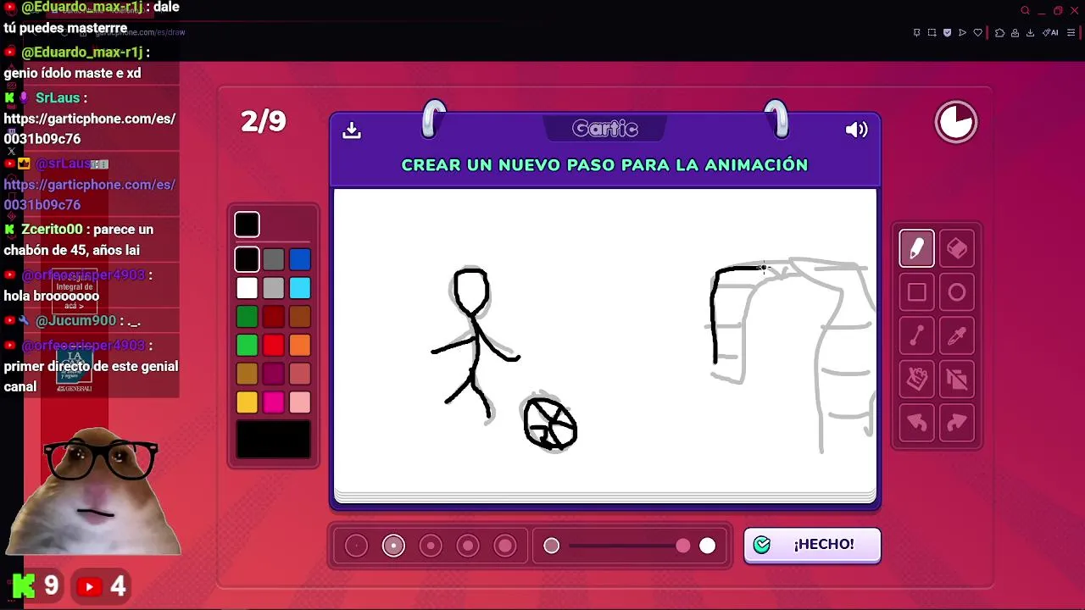1085x610 pixels.
Task: Open the browser easy setup menu
Action: pos(1071,33)
